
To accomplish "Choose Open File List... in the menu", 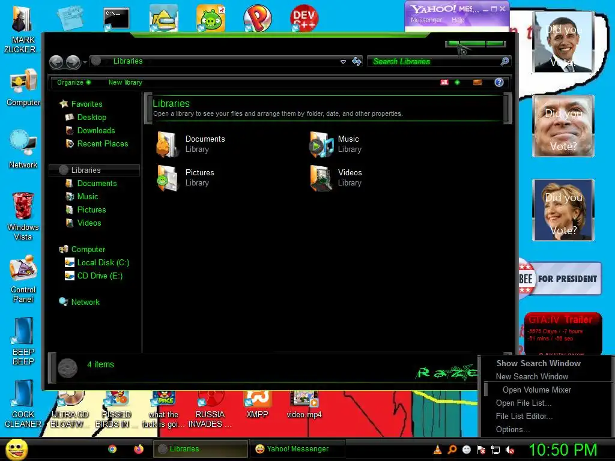I will click(x=524, y=403).
